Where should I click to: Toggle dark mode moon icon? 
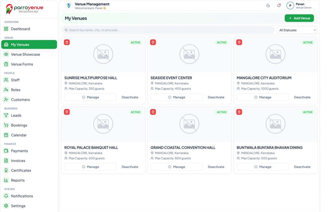[268, 6]
